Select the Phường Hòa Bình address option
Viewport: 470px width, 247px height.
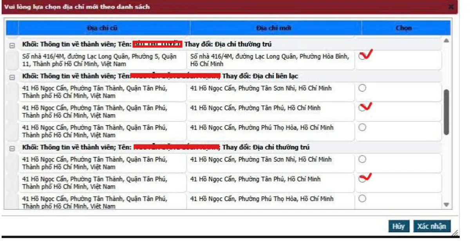[x=362, y=56]
